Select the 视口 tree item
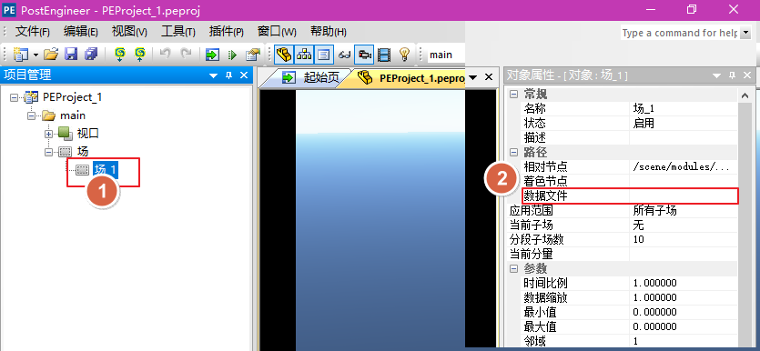The image size is (760, 351). (x=87, y=134)
